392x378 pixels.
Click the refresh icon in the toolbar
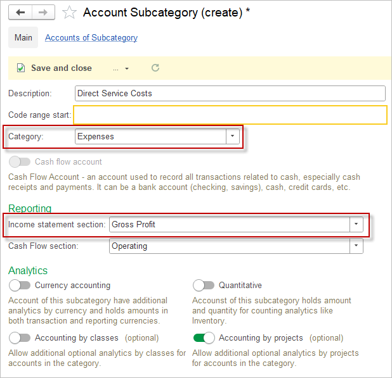click(x=155, y=68)
